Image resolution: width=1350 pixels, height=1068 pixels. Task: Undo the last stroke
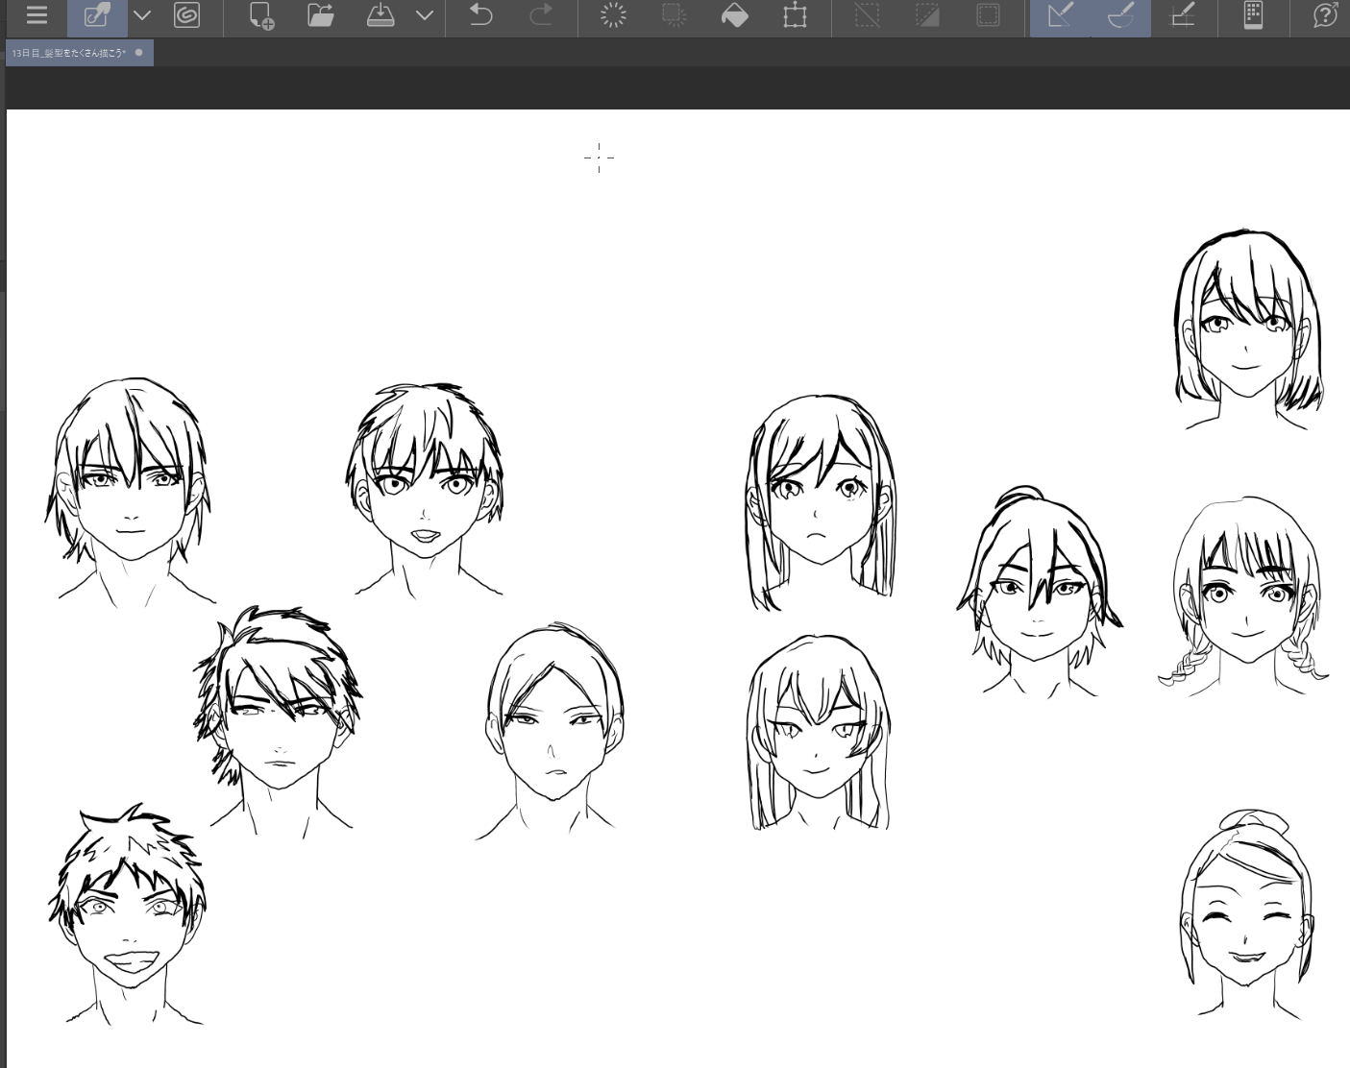[x=480, y=16]
